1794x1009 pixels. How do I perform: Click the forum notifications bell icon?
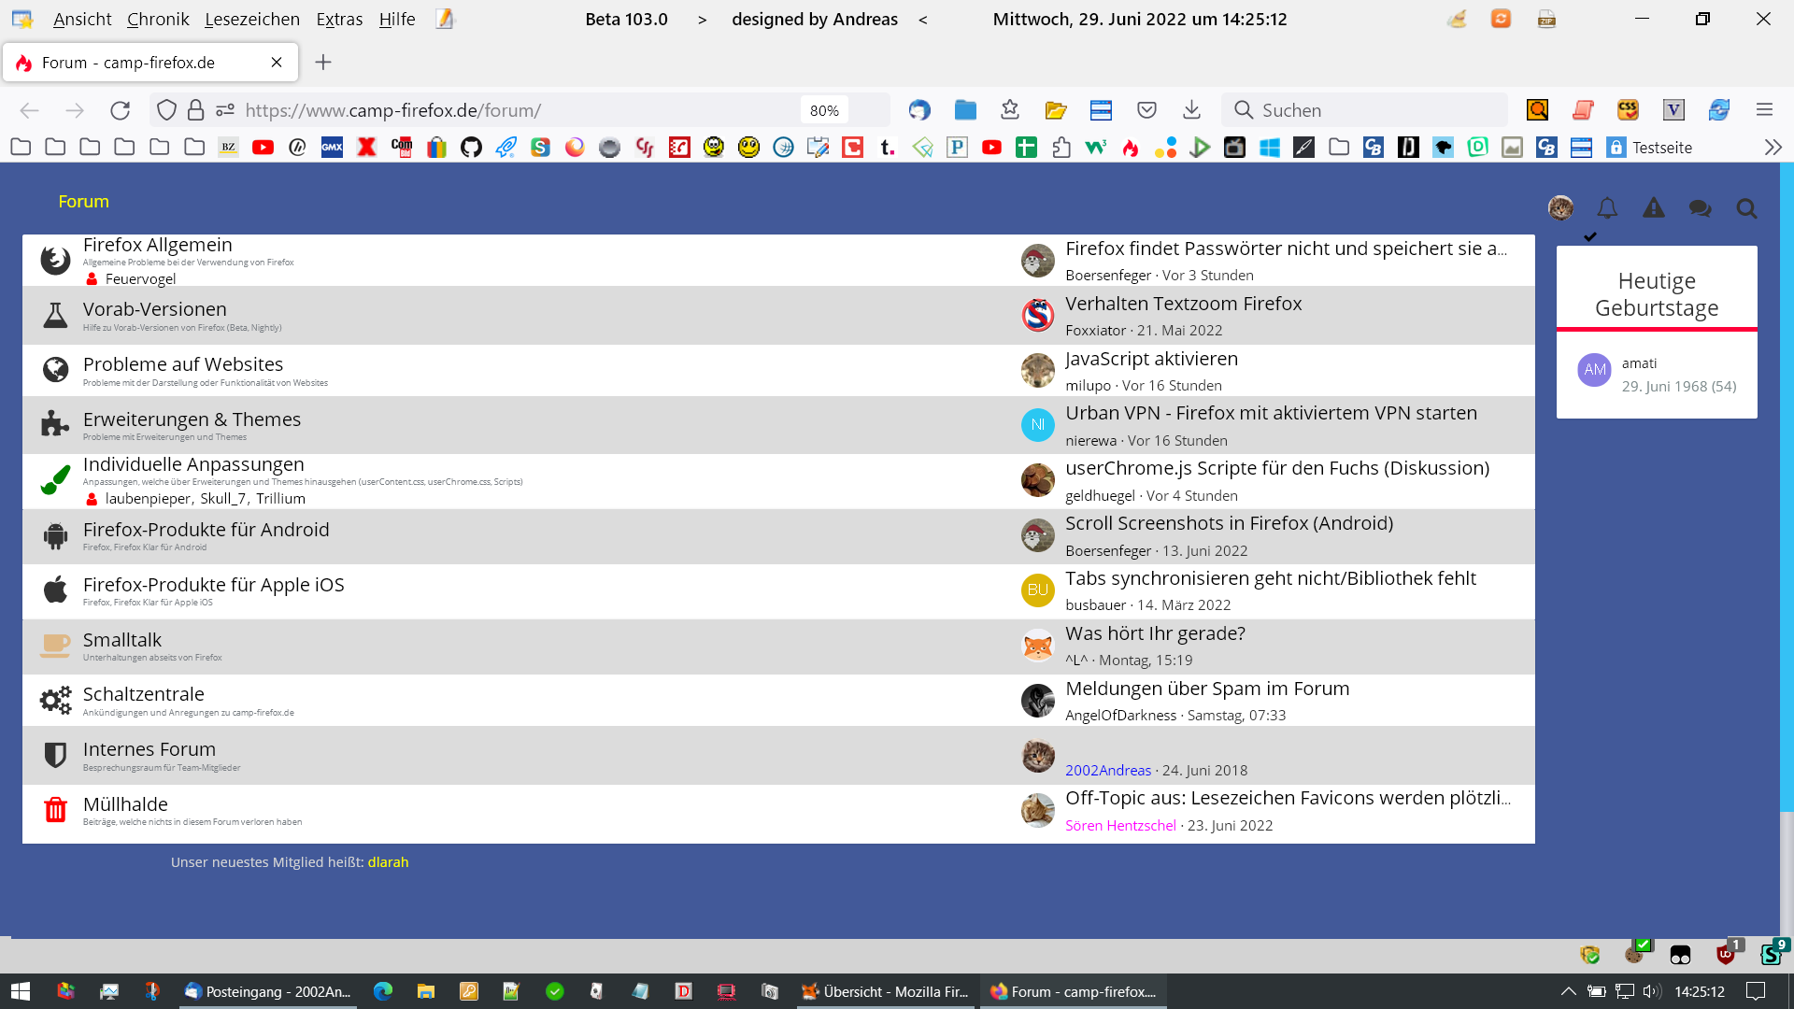[1607, 208]
